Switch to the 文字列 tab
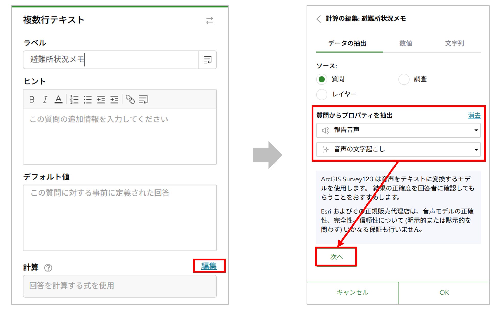This screenshot has height=310, width=500. click(454, 43)
